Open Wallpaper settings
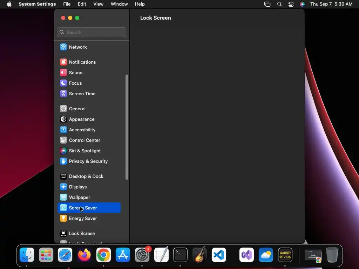Viewport: 359px width, 269px height. pyautogui.click(x=89, y=198)
